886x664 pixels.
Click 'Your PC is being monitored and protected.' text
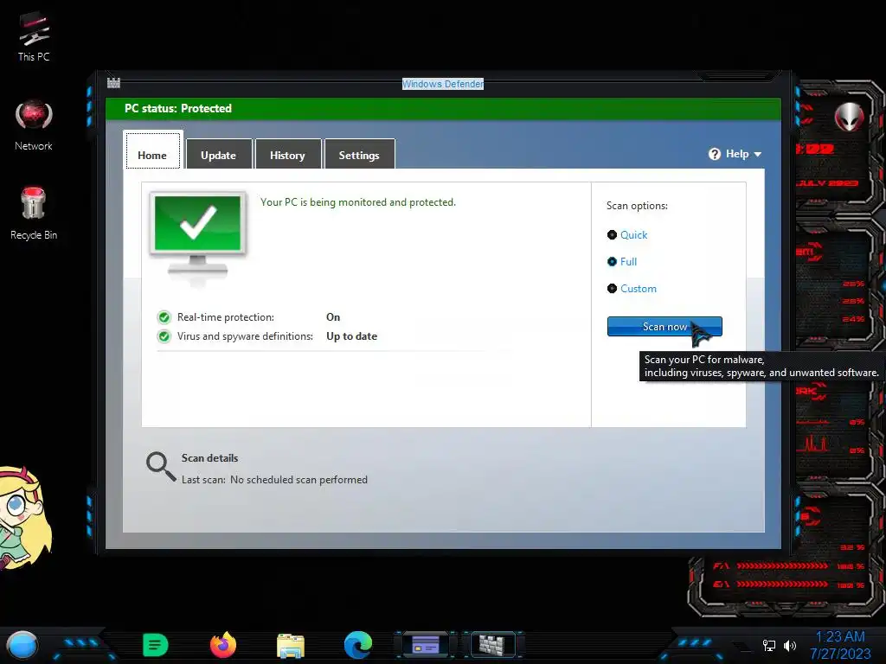click(x=357, y=202)
